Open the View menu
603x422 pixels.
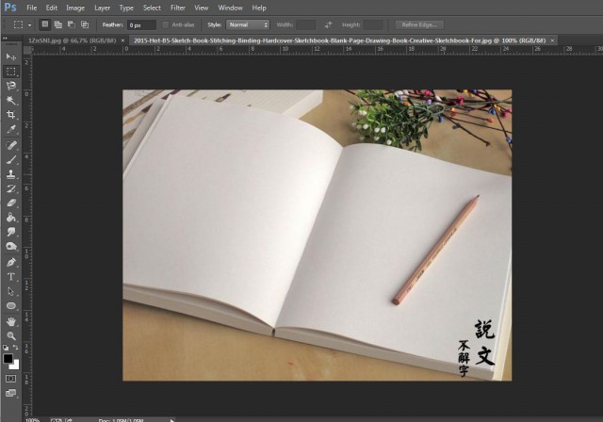[x=201, y=8]
